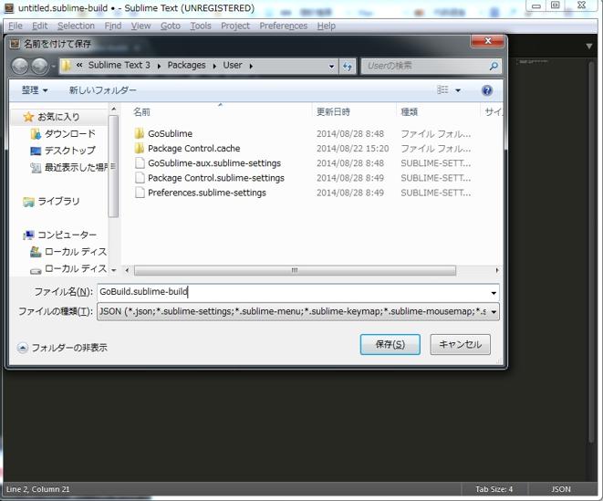603x501 pixels.
Task: Open the ファイルの種類 JSON type dropdown
Action: point(494,312)
